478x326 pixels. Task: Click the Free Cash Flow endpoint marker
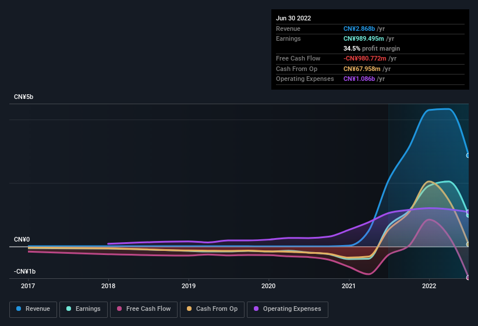(x=468, y=278)
